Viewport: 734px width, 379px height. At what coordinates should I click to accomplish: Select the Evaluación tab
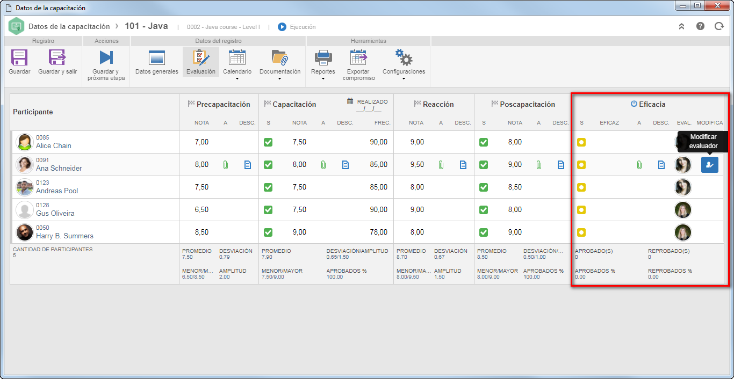tap(201, 62)
